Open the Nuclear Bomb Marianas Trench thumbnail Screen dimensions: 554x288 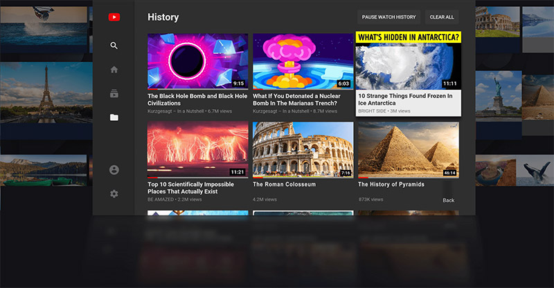point(303,61)
